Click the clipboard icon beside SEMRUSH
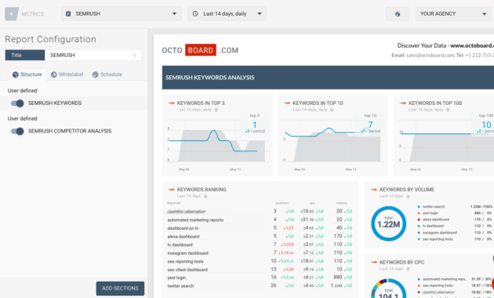 tap(68, 14)
